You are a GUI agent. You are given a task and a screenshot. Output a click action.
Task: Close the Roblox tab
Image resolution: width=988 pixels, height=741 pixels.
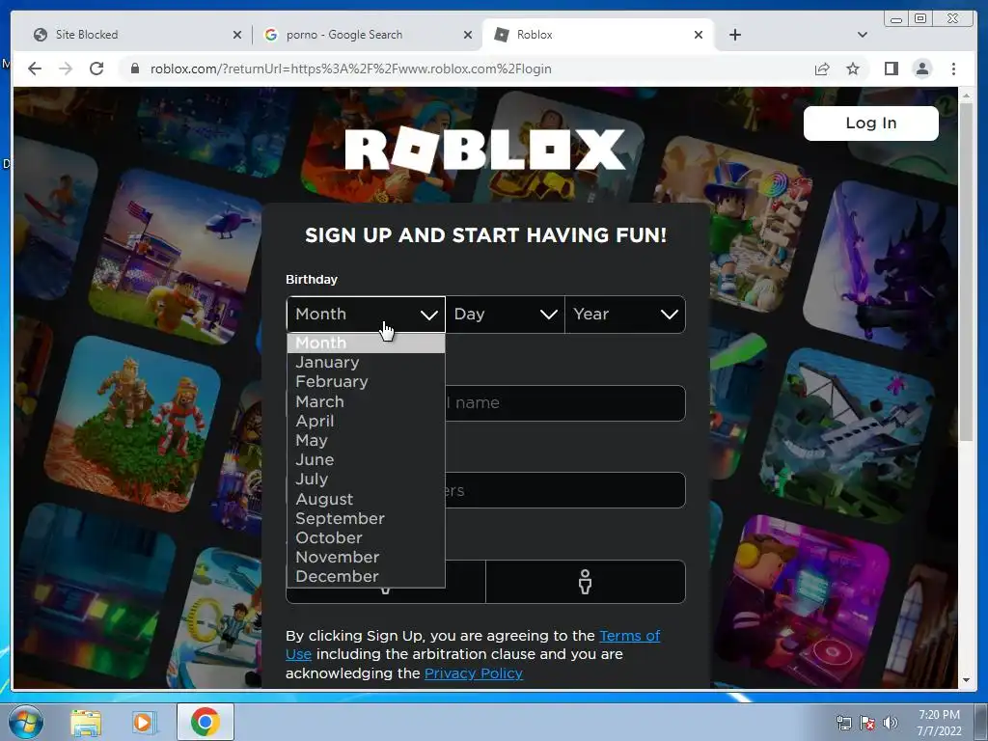click(x=699, y=35)
